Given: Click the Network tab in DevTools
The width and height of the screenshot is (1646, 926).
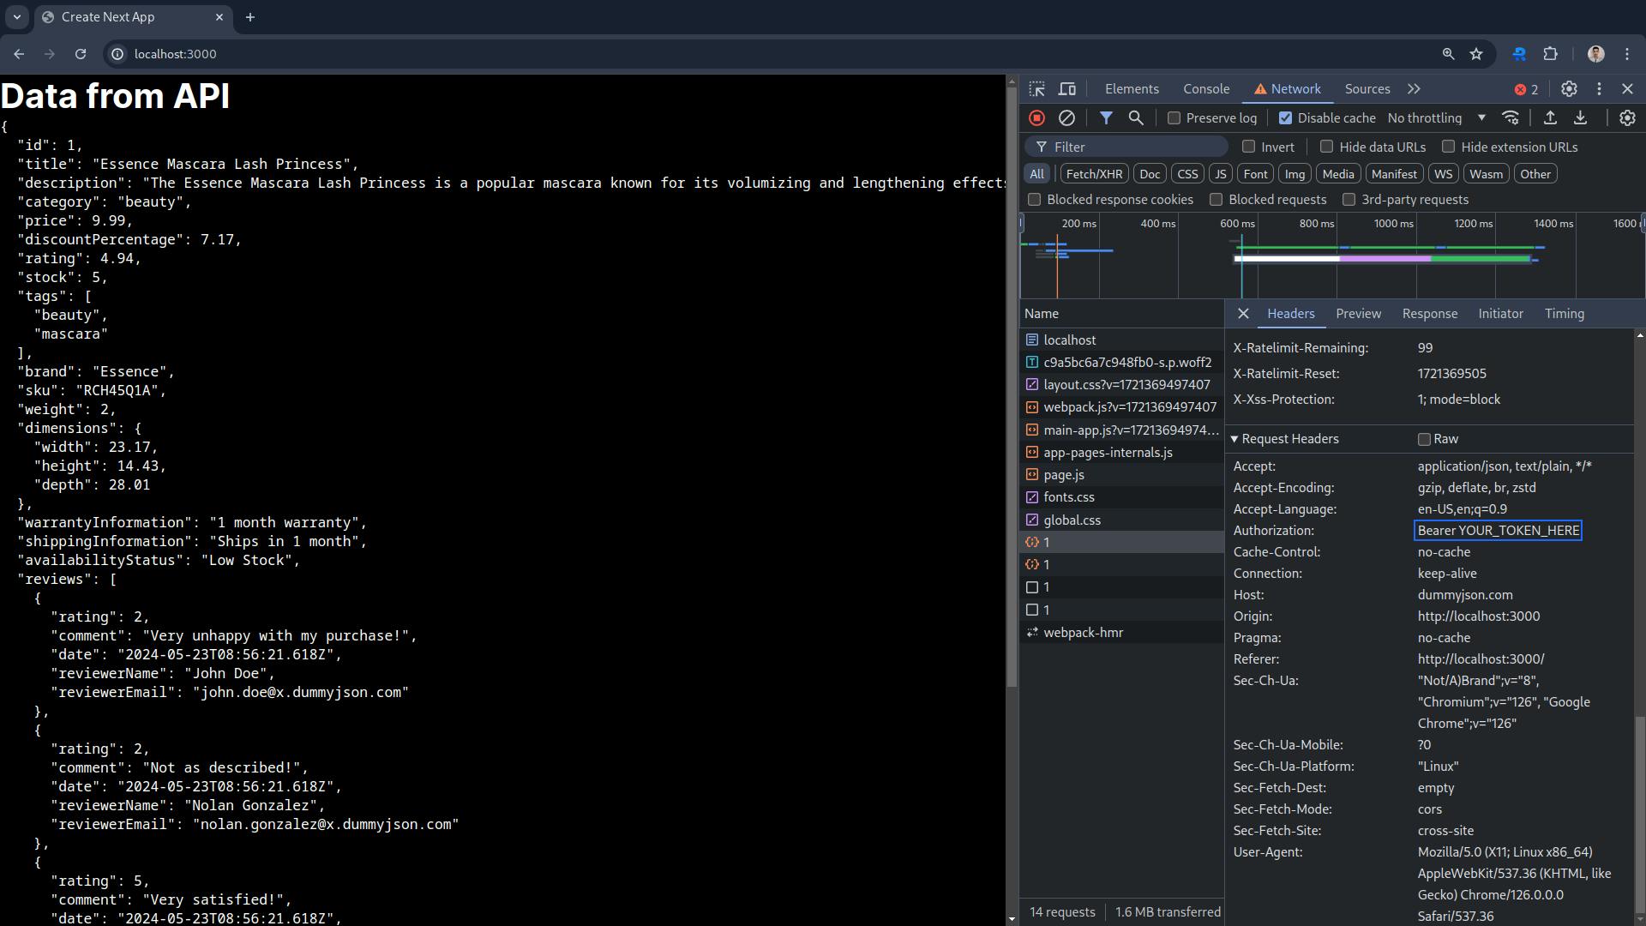Looking at the screenshot, I should (1295, 88).
